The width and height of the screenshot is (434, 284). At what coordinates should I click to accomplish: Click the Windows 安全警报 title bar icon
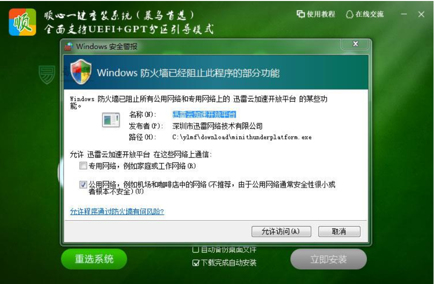coord(69,46)
